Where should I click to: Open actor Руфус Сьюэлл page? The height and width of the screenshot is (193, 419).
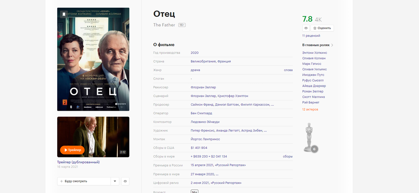click(313, 80)
